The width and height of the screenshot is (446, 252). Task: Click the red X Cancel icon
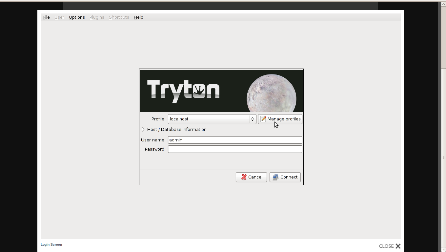(244, 177)
